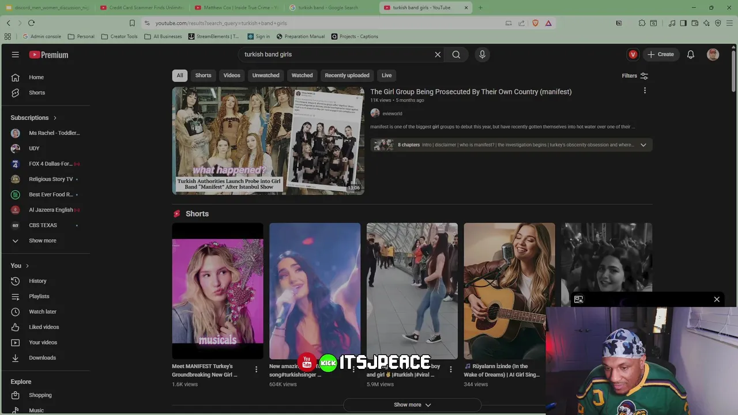Open Leo AI sparkle icon
This screenshot has width=738, height=415.
706,23
